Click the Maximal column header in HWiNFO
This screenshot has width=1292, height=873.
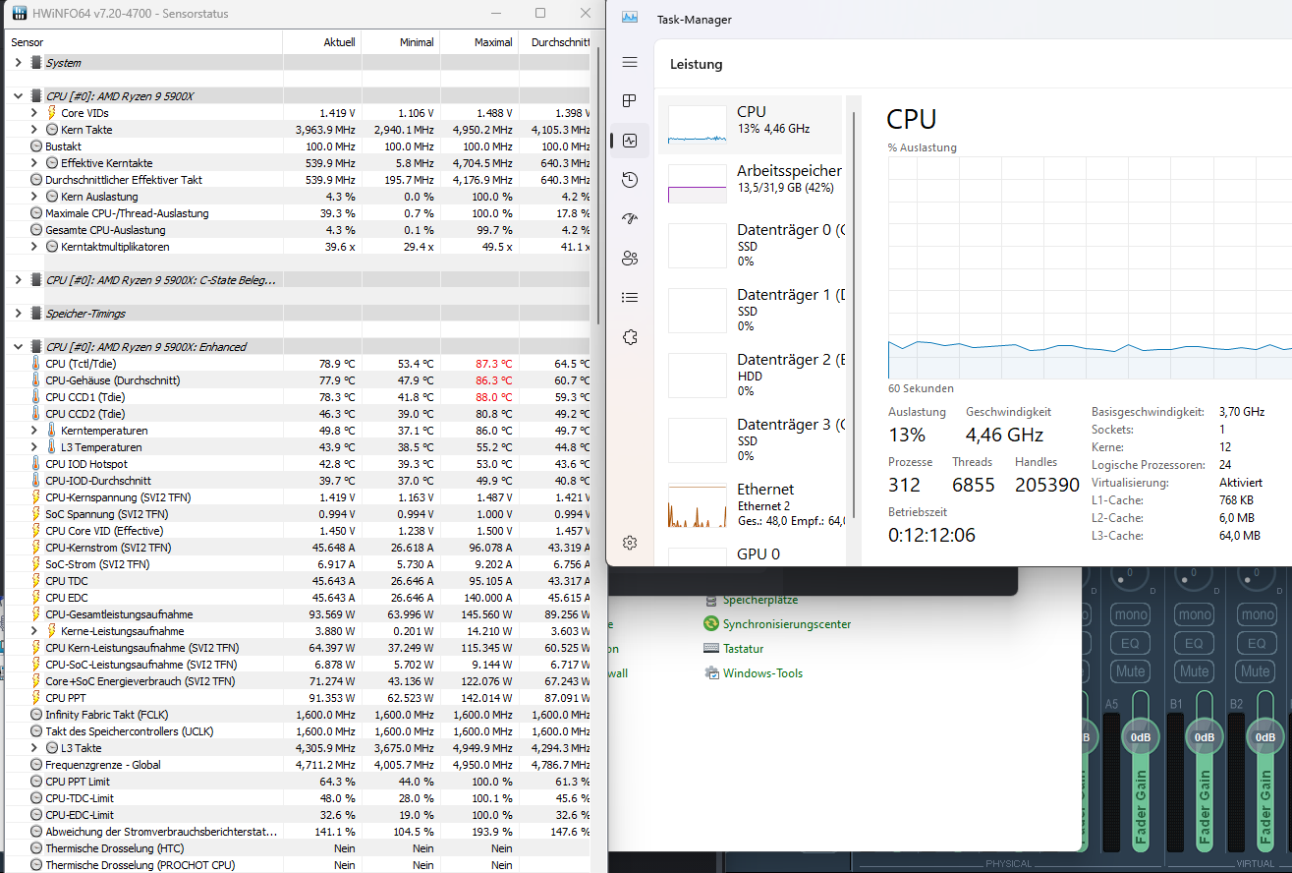coord(478,42)
